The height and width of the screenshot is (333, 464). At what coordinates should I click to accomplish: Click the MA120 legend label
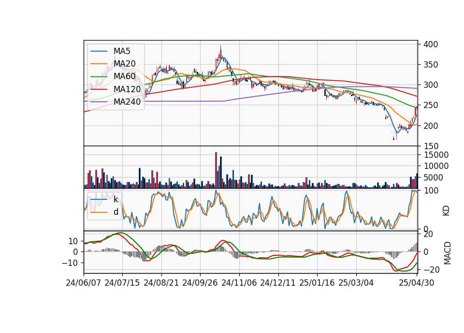coord(127,89)
